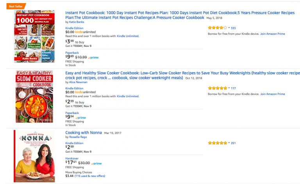Open the Best Seller badge
Viewport: 300px width, 184px height.
coord(16,6)
